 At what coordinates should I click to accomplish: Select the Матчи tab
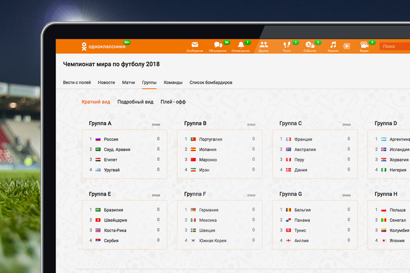click(128, 82)
